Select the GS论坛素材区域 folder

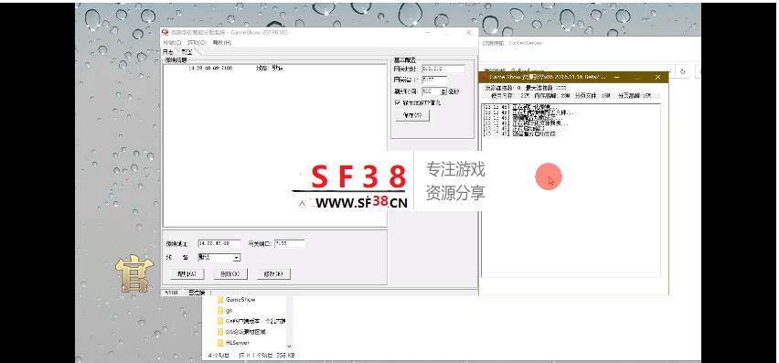246,332
